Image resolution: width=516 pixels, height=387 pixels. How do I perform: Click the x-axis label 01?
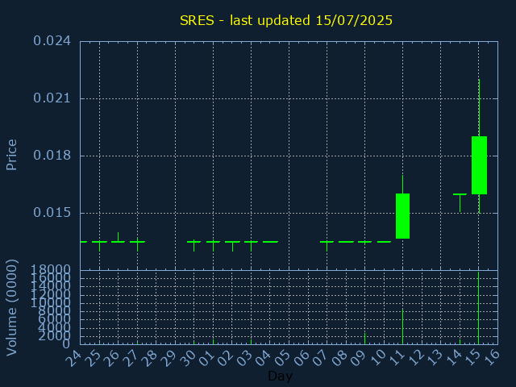pos(206,358)
